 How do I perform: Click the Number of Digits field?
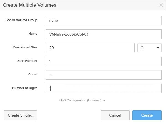coord(104,88)
